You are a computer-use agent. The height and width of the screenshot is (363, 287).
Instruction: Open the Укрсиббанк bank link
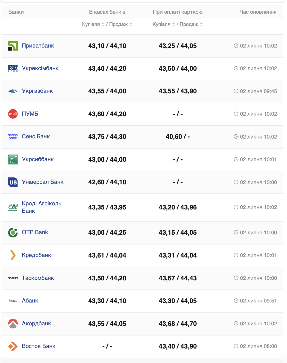(38, 159)
